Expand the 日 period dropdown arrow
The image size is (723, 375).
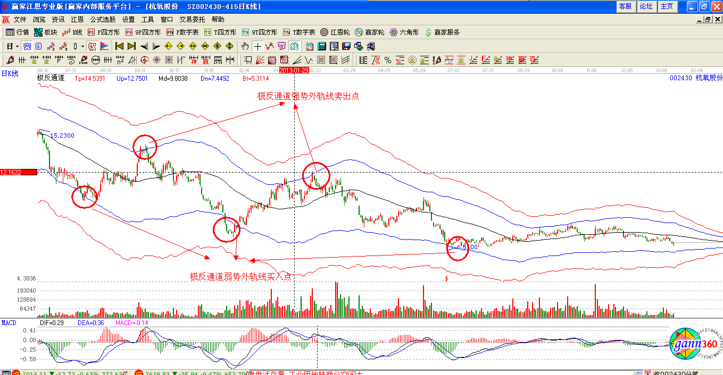pyautogui.click(x=17, y=46)
